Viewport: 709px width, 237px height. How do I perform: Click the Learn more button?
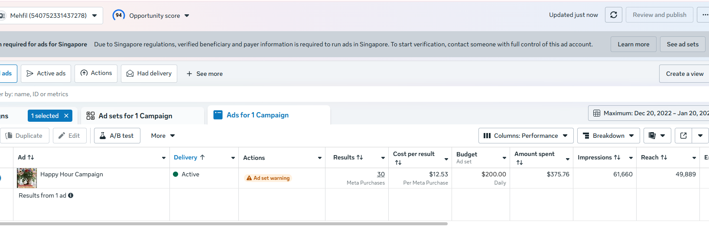click(x=633, y=44)
